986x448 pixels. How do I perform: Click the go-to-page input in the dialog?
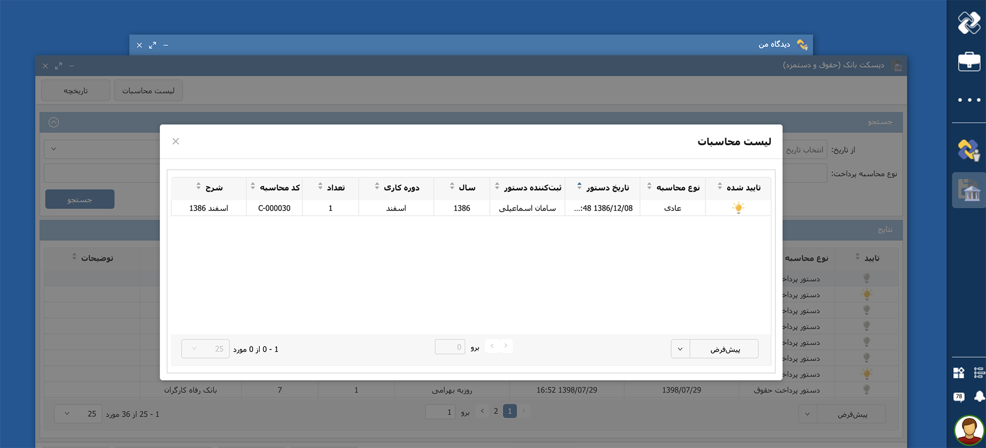tap(450, 347)
